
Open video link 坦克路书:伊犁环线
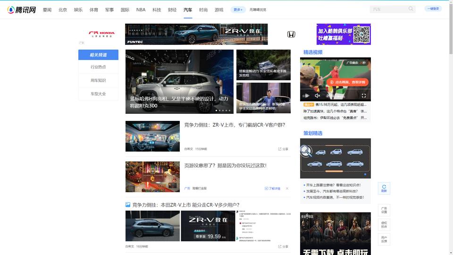[335, 118]
